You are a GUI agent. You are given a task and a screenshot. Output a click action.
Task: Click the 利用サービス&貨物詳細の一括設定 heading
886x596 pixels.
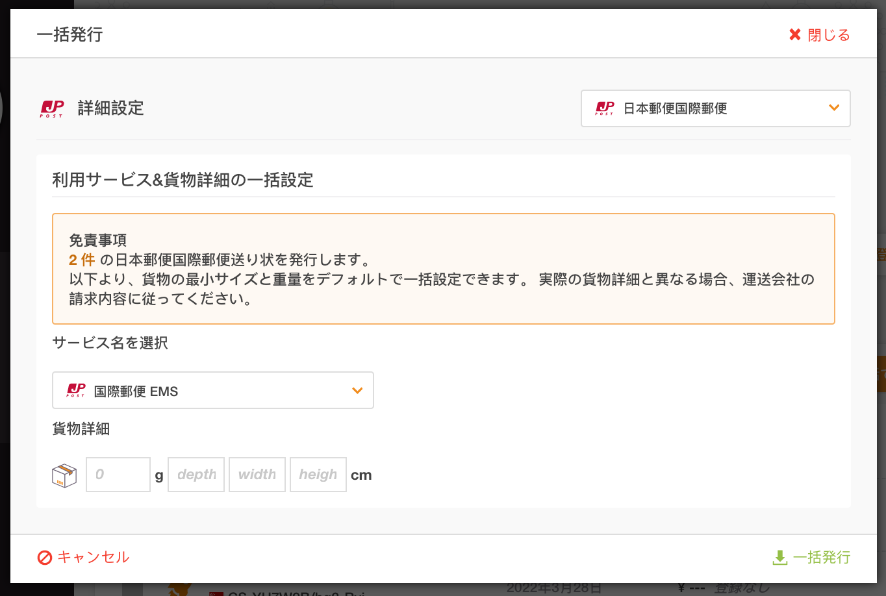click(183, 180)
